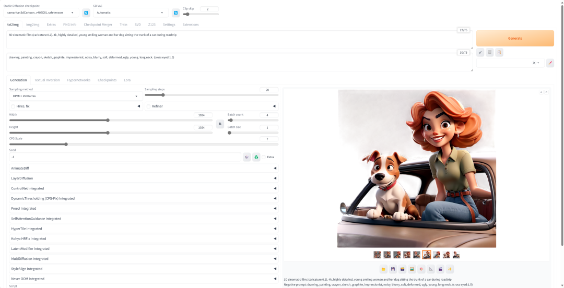
Task: Expand the LayerDiffusion panel
Action: 144,178
